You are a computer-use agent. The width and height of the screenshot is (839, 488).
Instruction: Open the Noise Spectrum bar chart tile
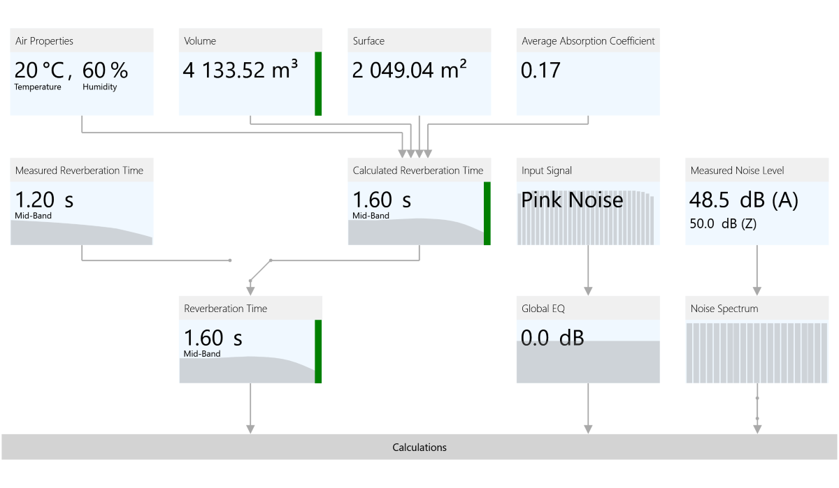(756, 351)
